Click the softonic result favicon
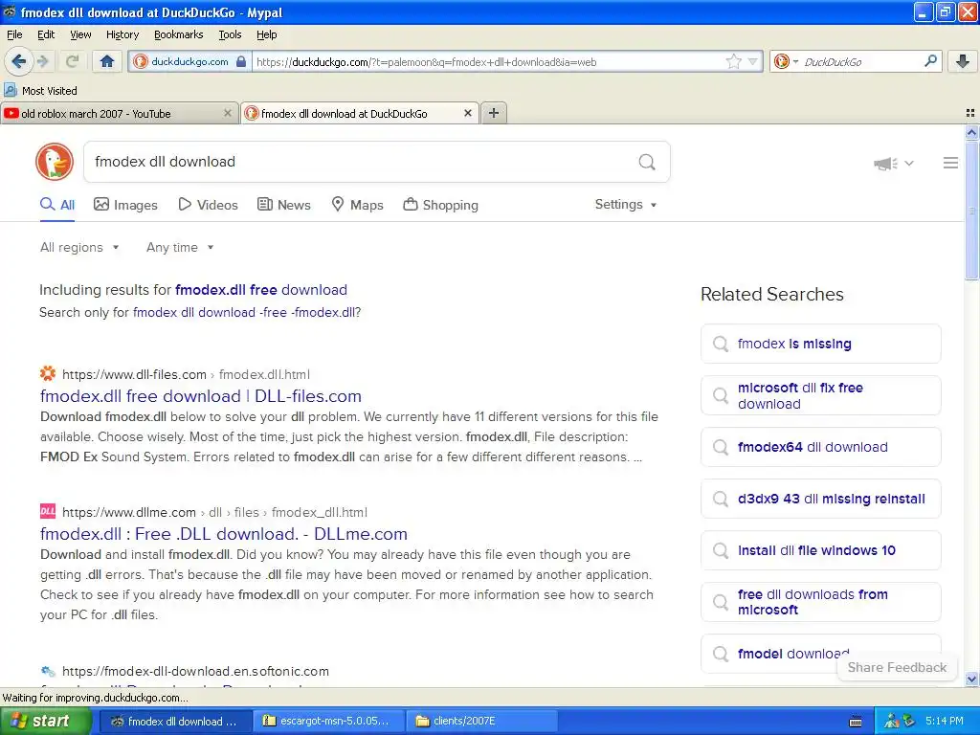The image size is (980, 735). [x=48, y=671]
